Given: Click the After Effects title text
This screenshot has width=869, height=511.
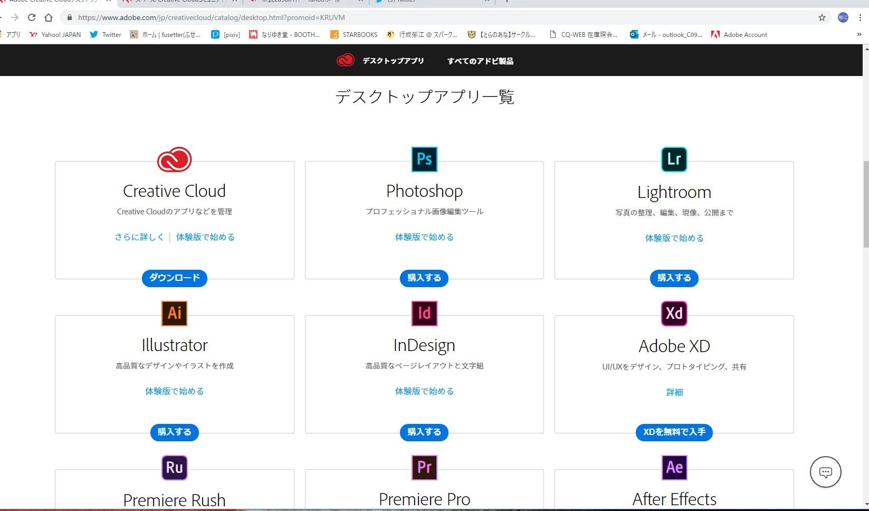Looking at the screenshot, I should (x=674, y=499).
